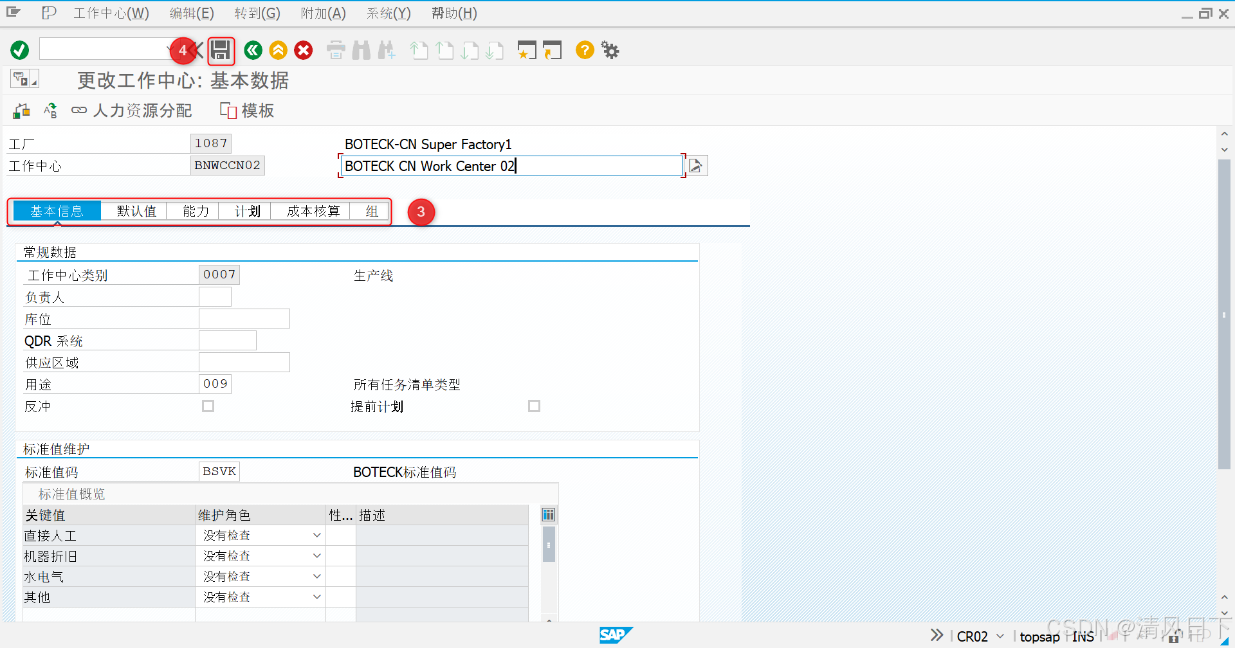Click the Print icon in toolbar
This screenshot has width=1235, height=648.
pos(336,50)
